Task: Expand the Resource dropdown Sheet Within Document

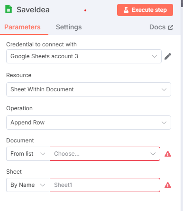Action: (89, 89)
